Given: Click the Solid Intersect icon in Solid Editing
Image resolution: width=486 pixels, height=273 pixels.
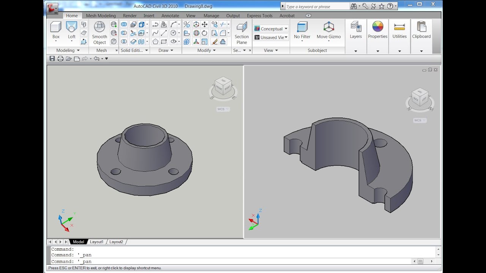Looking at the screenshot, I should (x=124, y=42).
